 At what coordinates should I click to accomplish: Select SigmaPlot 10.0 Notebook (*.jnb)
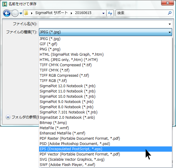(105, 97)
